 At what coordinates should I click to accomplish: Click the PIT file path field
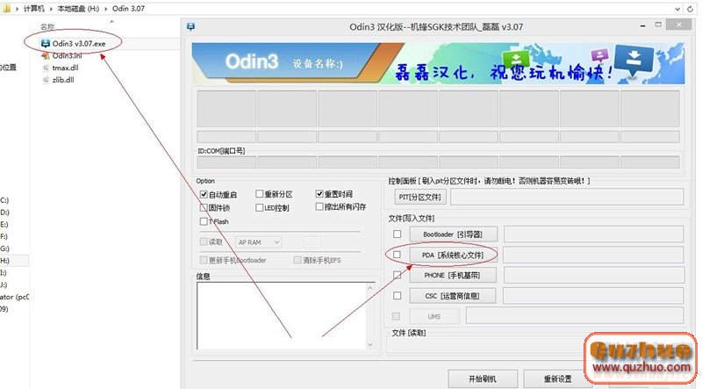567,197
